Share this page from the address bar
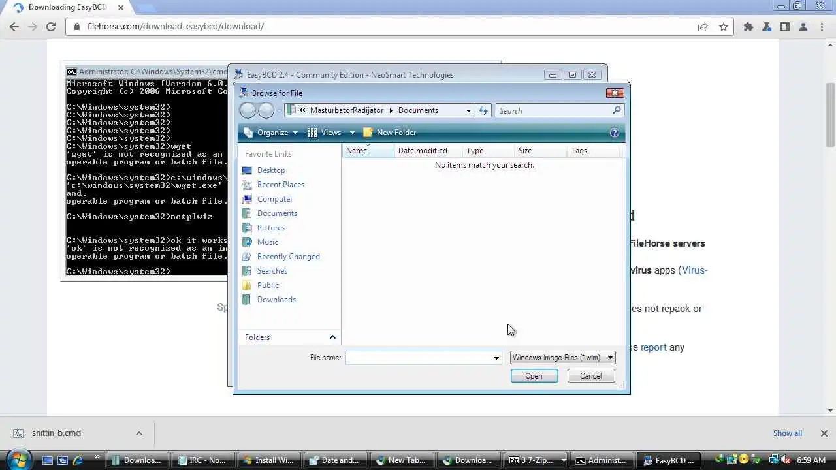Viewport: 836px width, 470px height. pyautogui.click(x=703, y=27)
